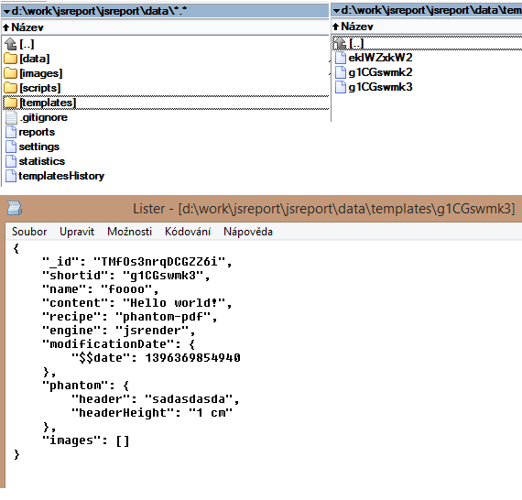Click the scripts folder icon
This screenshot has width=522, height=500.
(11, 88)
